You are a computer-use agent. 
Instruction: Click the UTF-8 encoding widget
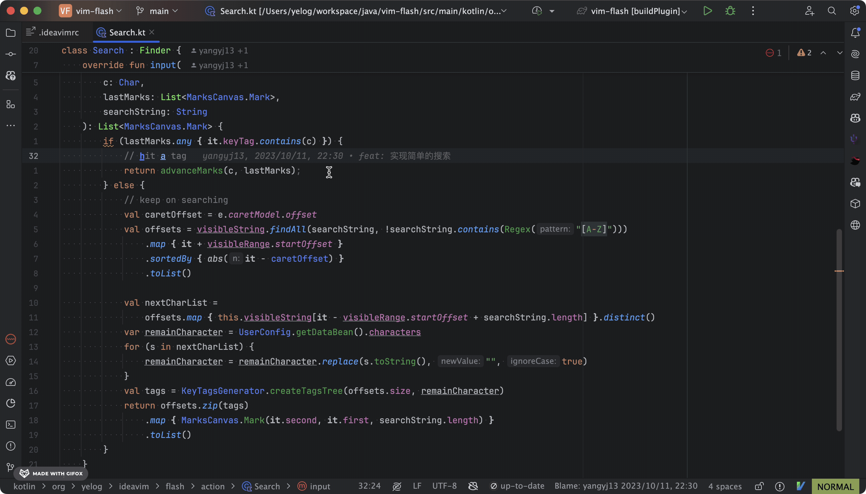click(x=444, y=486)
